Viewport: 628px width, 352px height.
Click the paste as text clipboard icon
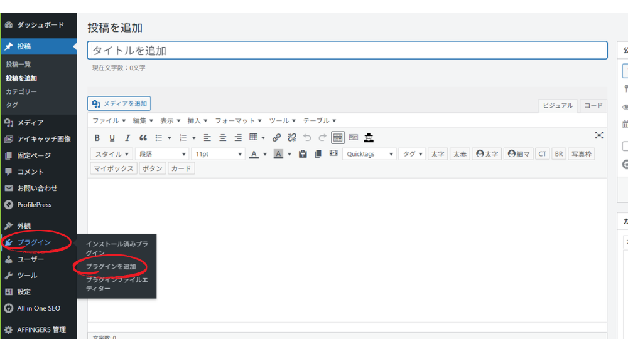click(303, 154)
